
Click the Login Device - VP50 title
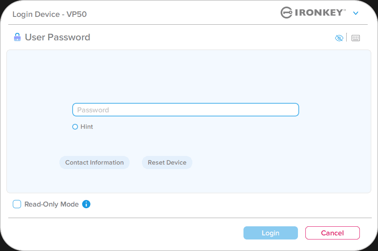pyautogui.click(x=50, y=14)
